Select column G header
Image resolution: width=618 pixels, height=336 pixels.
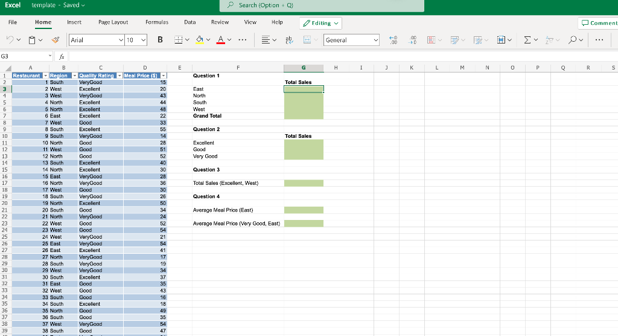304,68
